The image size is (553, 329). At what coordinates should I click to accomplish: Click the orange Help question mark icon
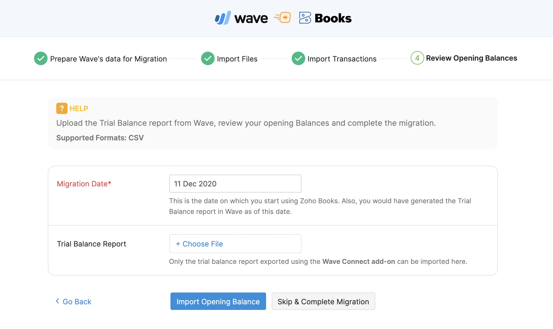(x=61, y=108)
